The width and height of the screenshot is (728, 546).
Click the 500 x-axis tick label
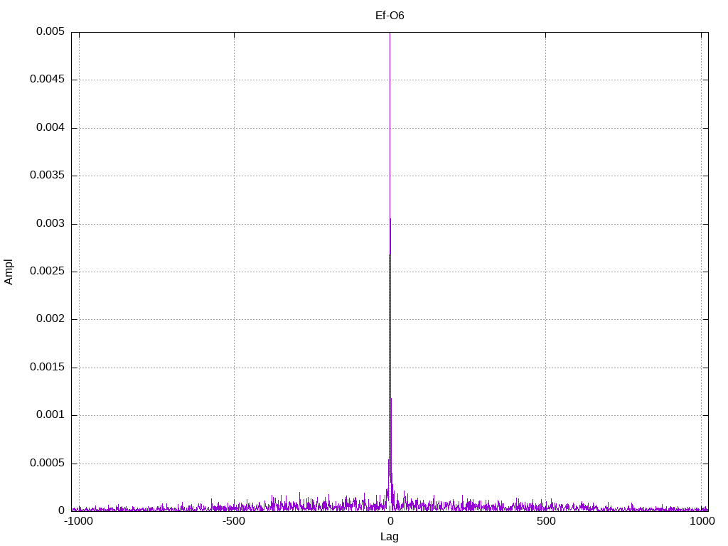click(546, 521)
